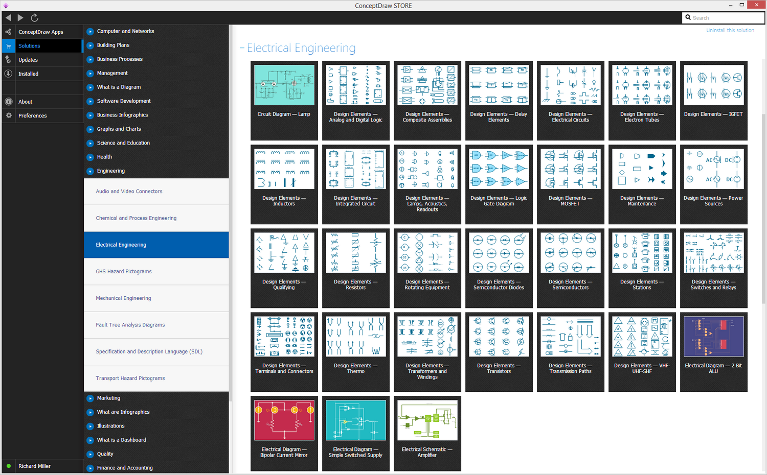
Task: Open the Preferences page
Action: pyautogui.click(x=32, y=115)
